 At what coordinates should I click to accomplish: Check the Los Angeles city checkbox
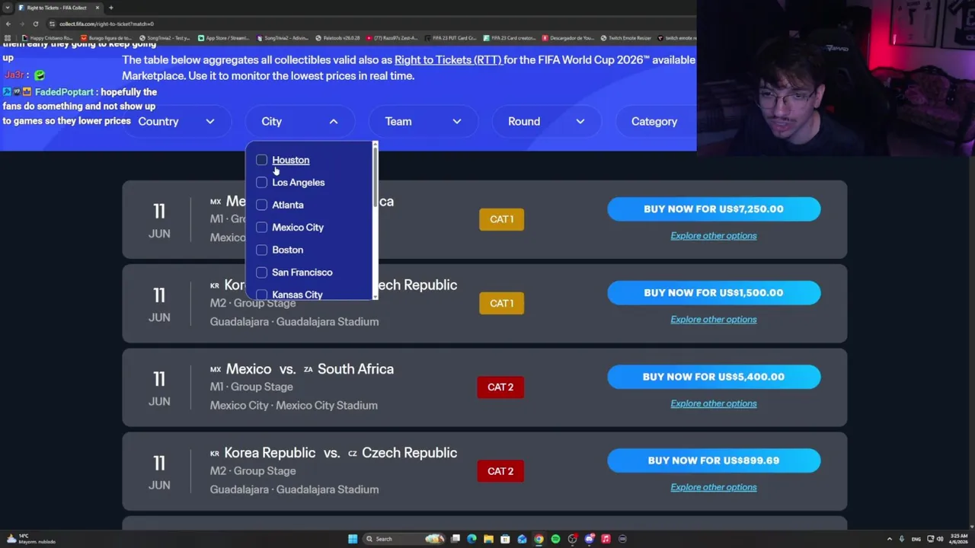click(261, 183)
